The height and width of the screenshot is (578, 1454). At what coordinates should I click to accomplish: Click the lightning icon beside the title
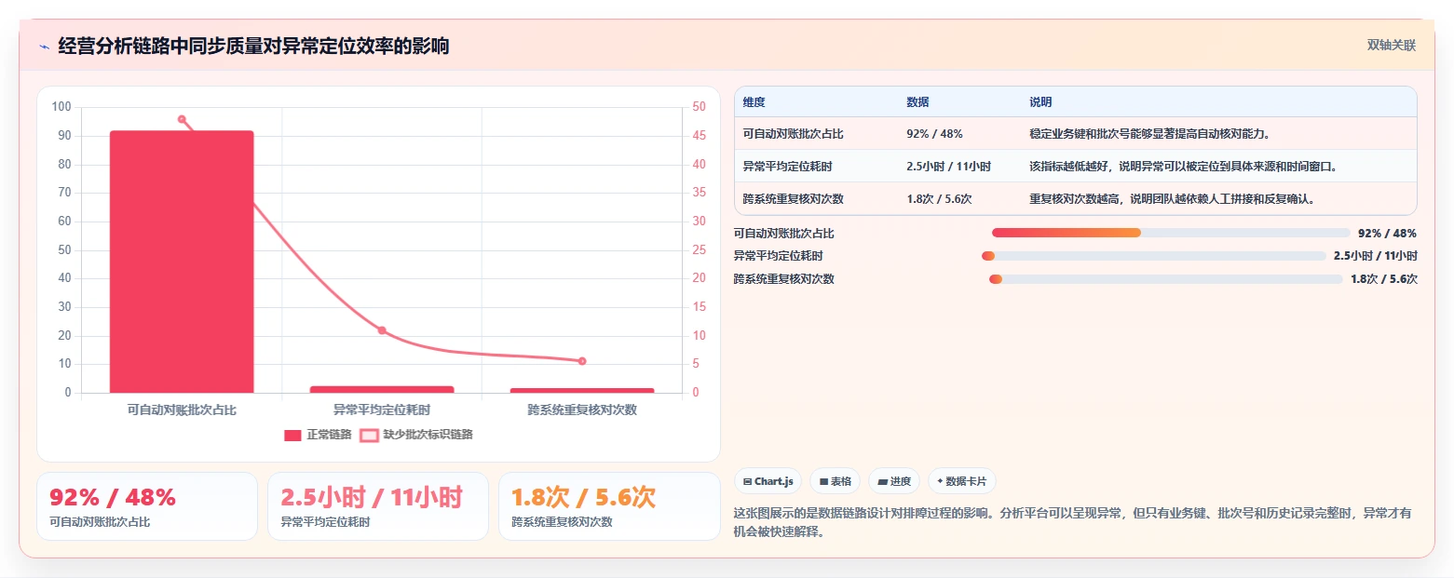point(45,46)
